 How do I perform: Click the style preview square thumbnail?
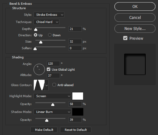(x=135, y=64)
